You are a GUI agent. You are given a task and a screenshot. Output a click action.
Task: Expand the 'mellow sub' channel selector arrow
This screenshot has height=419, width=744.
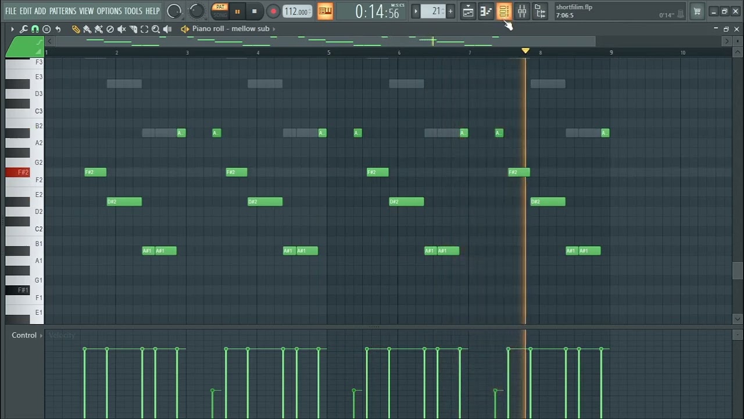click(x=273, y=29)
